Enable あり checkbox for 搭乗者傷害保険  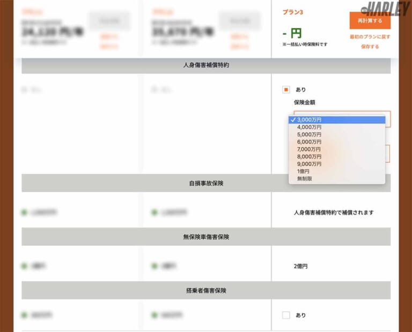[x=286, y=315]
